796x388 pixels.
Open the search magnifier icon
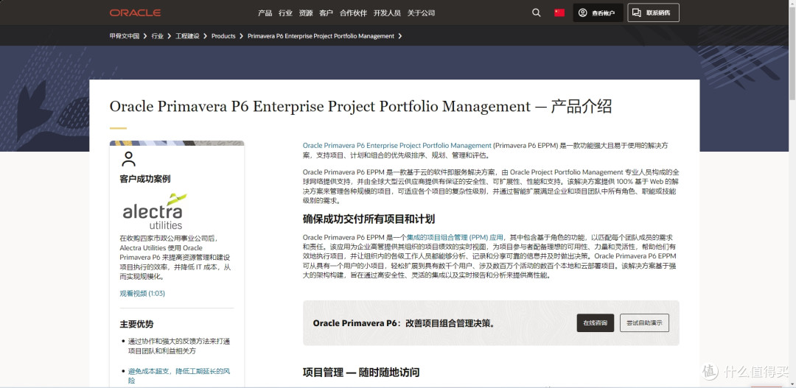(536, 13)
